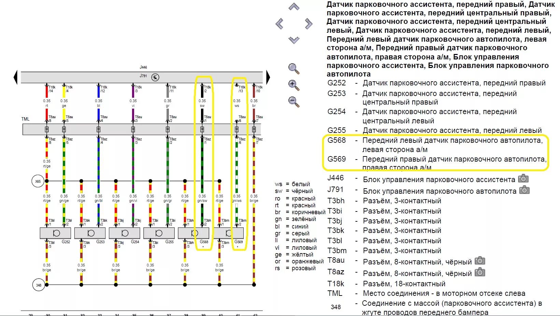The image size is (560, 316).
Task: Select the G252 sensor component box
Action: tap(55, 233)
